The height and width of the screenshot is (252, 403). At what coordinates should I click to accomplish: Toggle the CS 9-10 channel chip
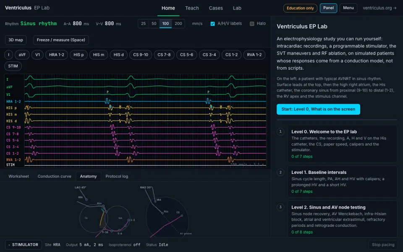(141, 55)
